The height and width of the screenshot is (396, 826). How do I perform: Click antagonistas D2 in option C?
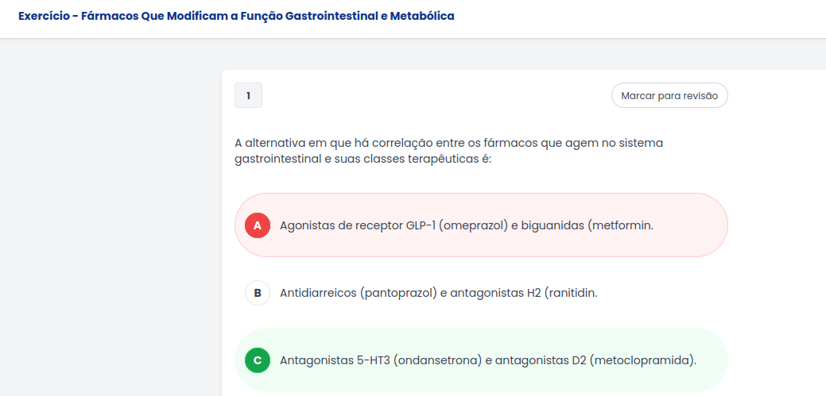(540, 360)
